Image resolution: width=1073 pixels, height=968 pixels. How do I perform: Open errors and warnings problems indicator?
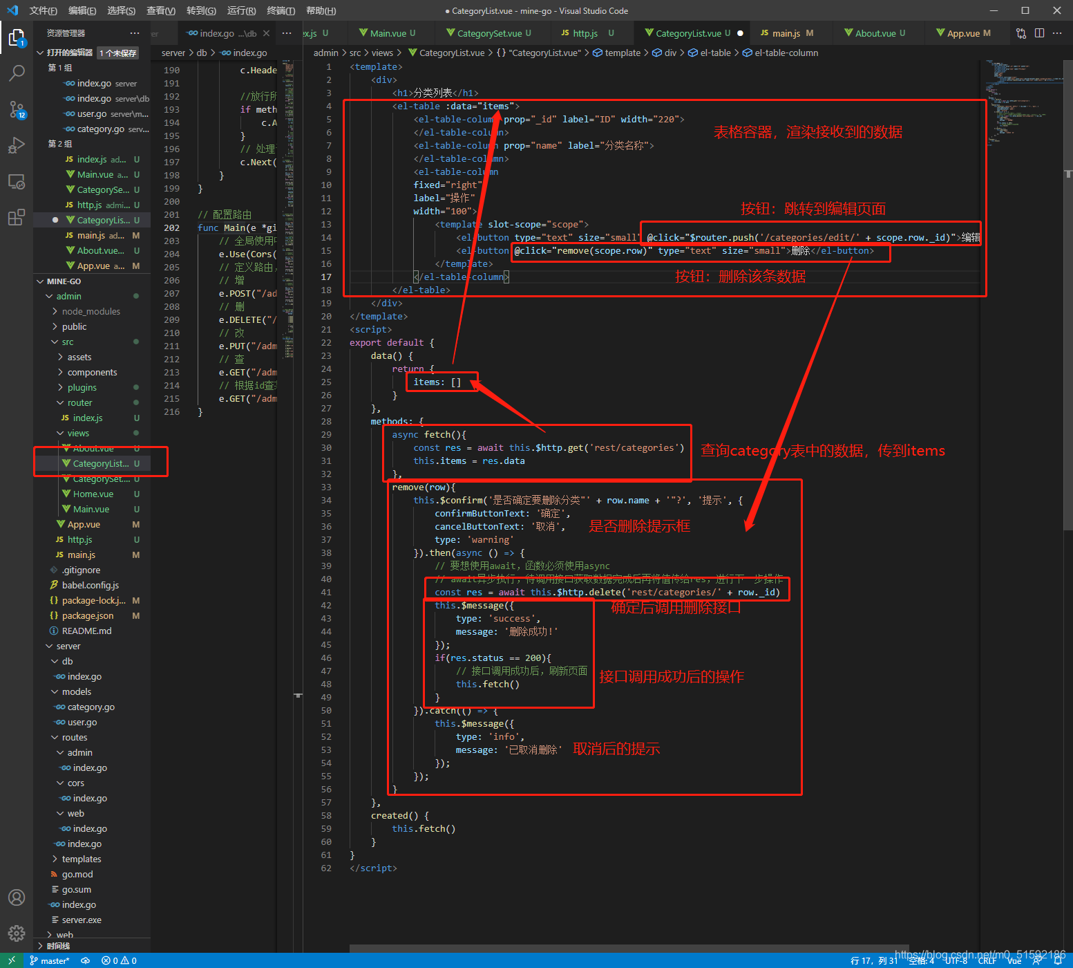click(119, 960)
